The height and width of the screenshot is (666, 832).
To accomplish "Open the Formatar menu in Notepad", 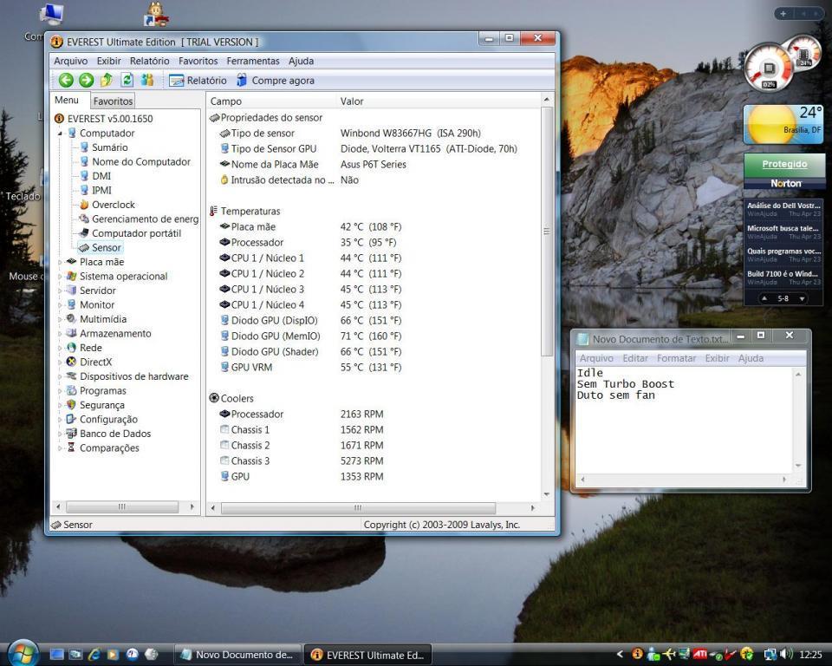I will (x=676, y=358).
